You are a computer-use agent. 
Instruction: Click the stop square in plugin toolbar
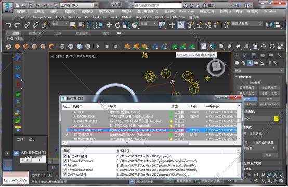(107, 46)
